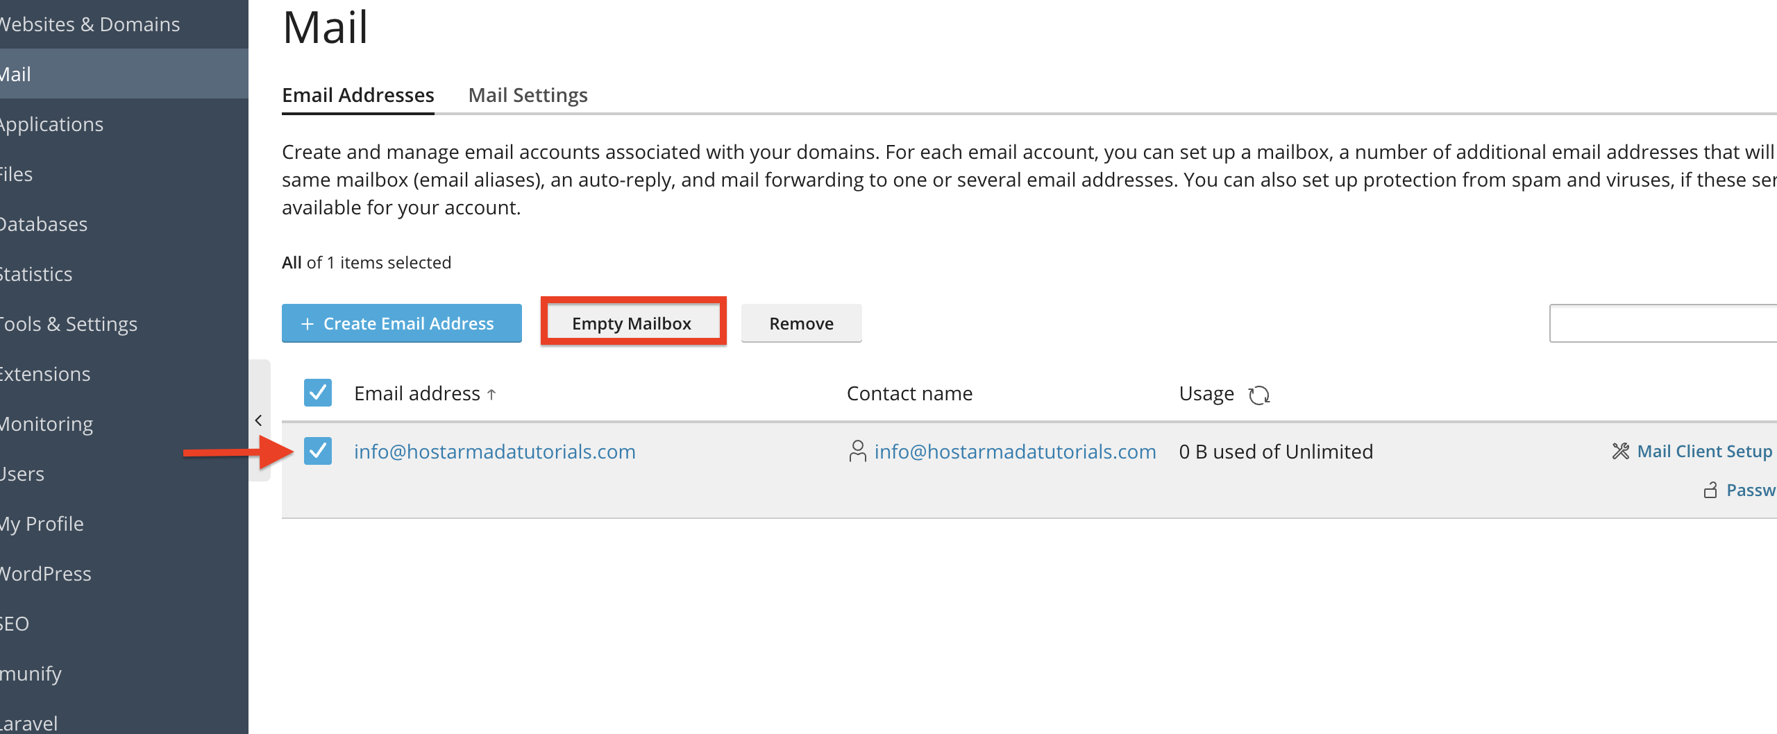Sort by Email address arrow

(491, 395)
